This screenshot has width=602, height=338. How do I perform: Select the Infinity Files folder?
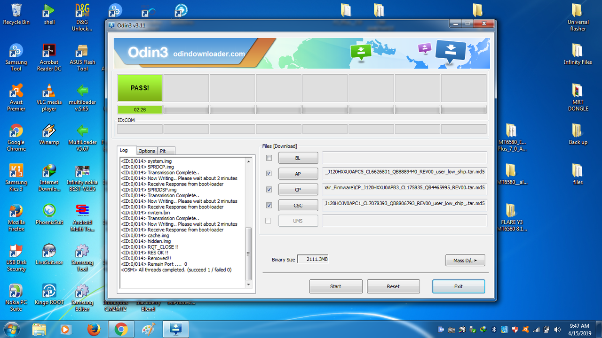[x=578, y=54]
